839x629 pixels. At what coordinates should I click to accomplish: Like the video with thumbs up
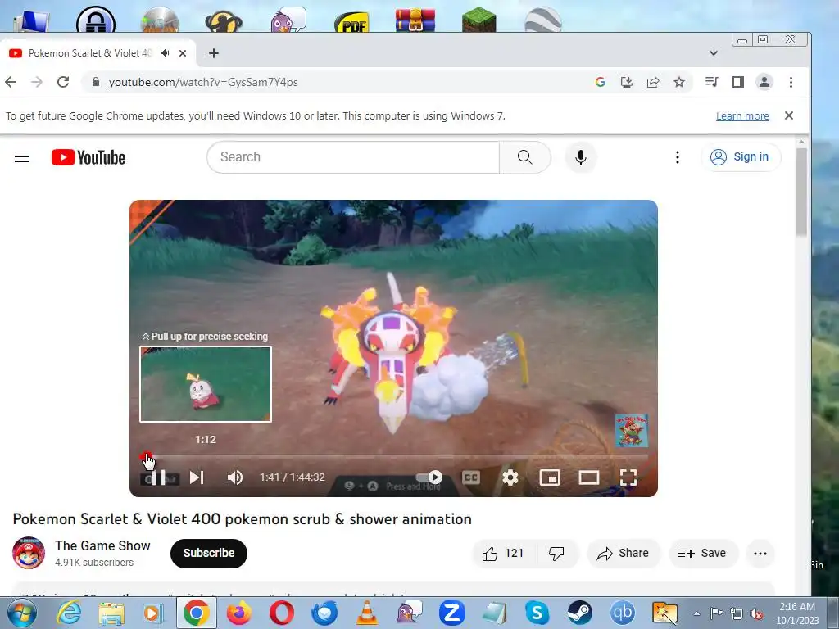(504, 553)
